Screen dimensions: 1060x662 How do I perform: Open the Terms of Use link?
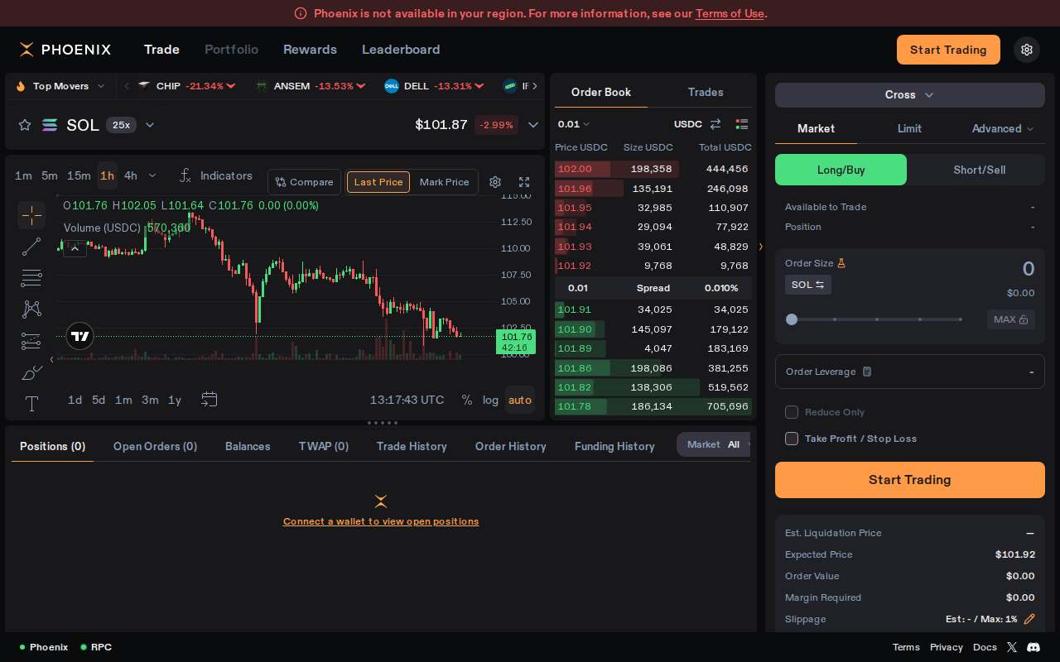730,13
